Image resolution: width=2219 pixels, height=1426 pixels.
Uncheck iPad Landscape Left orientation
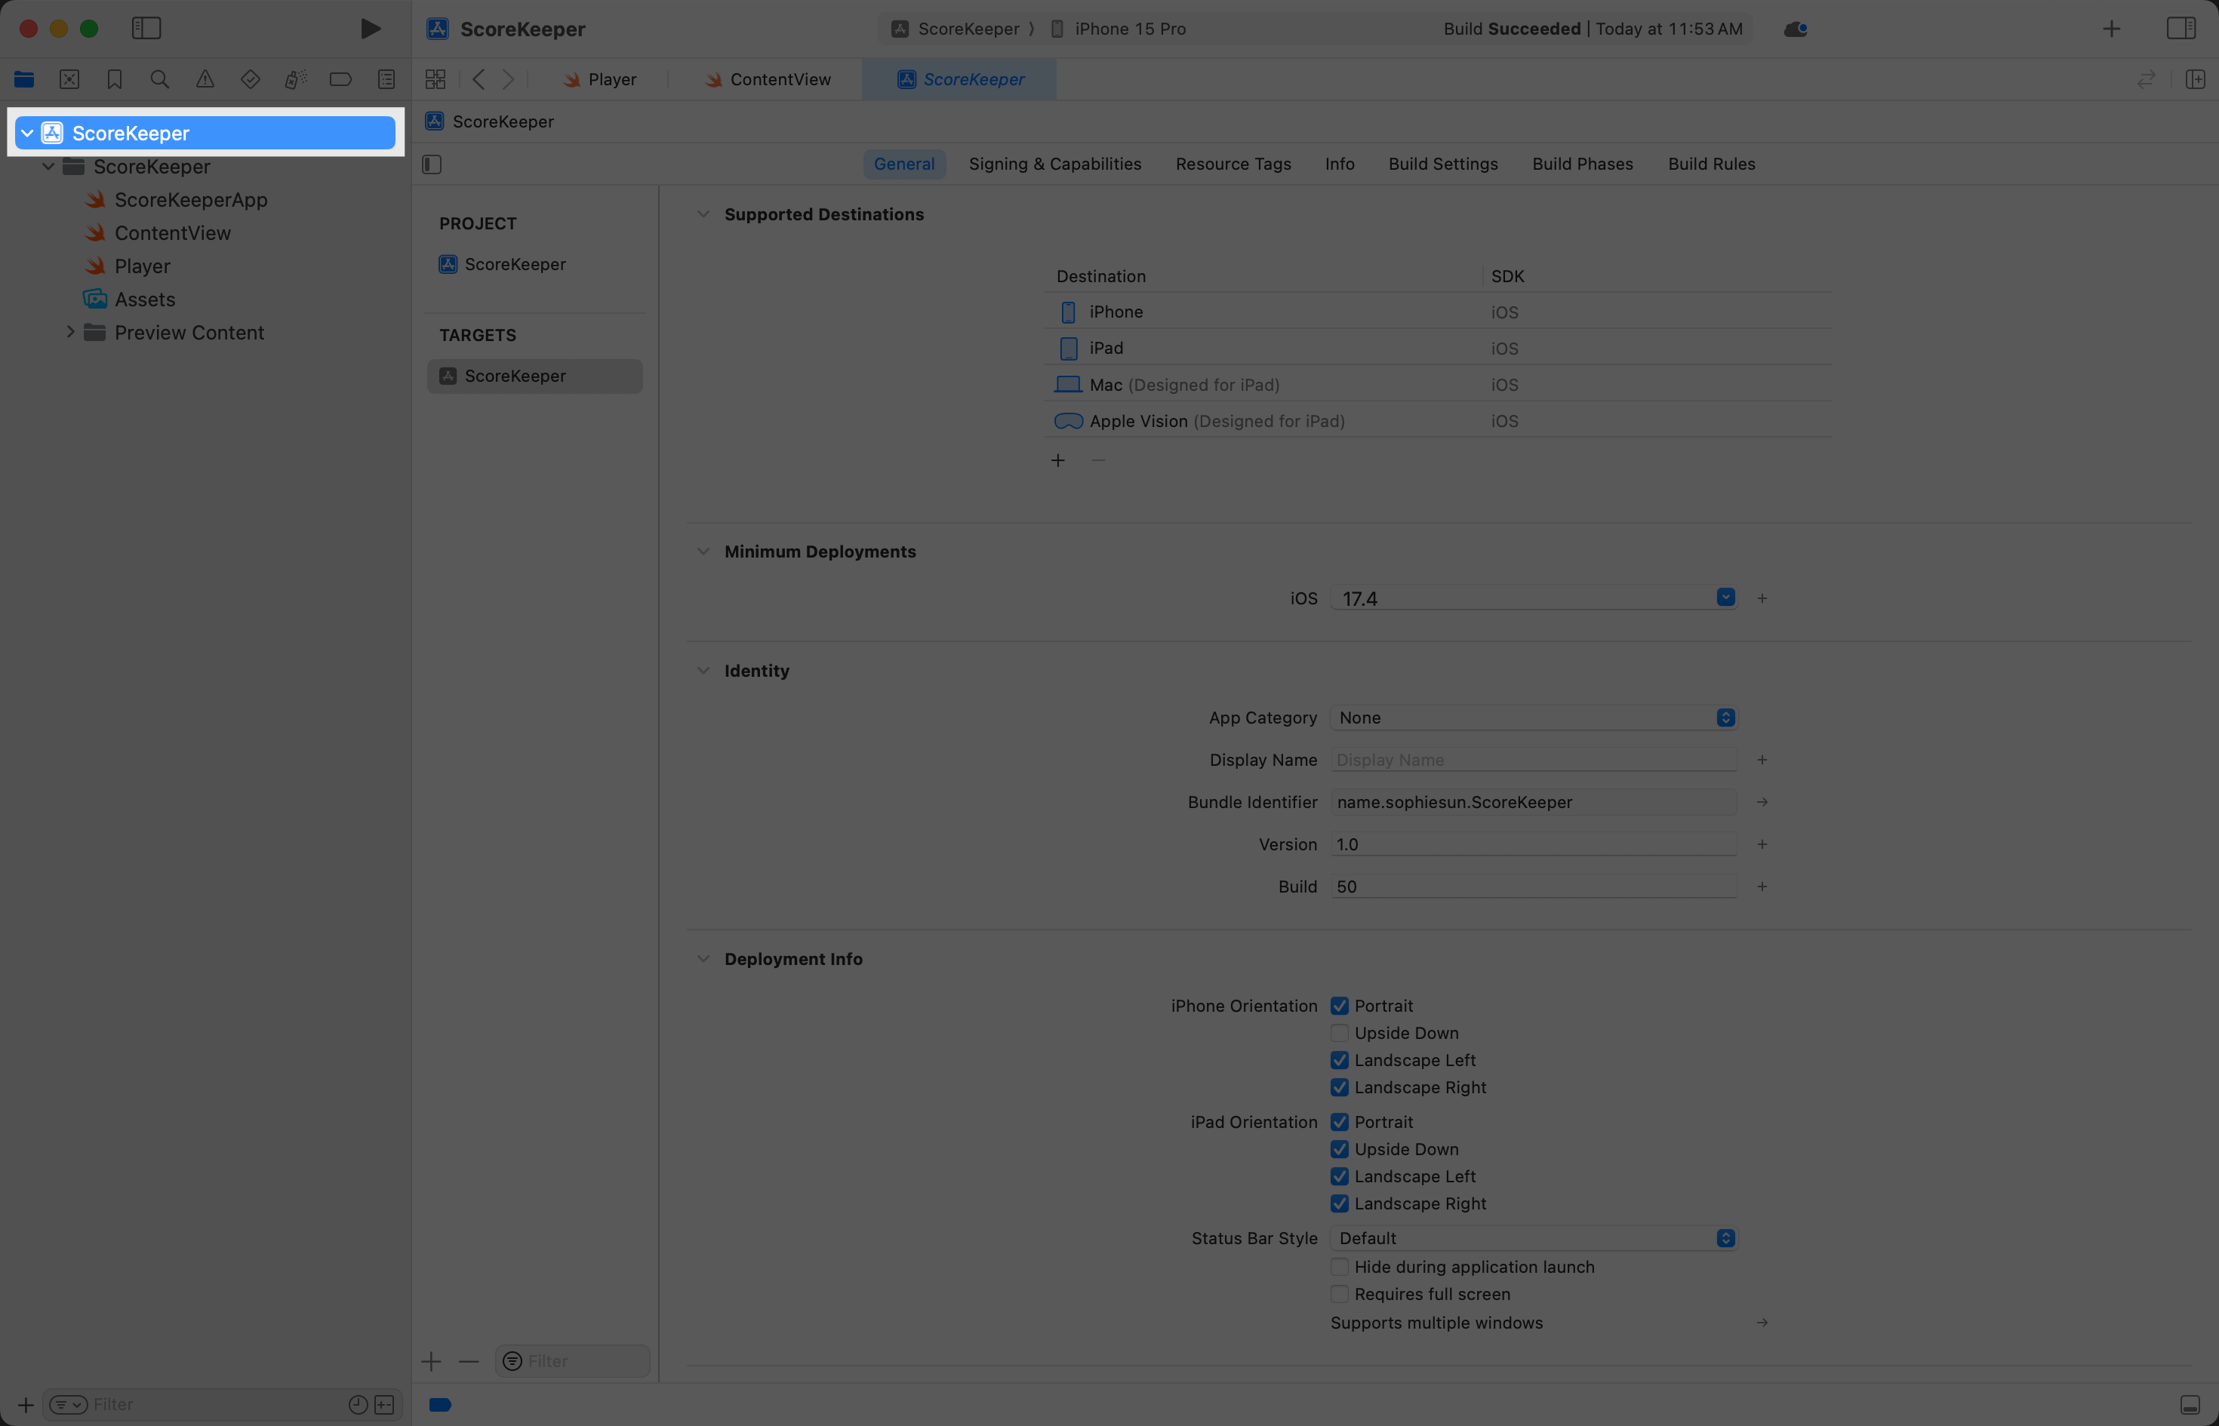(1339, 1177)
